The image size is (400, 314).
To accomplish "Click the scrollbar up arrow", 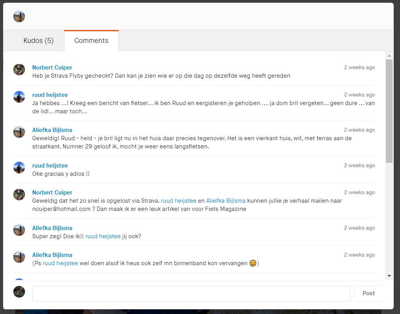I will pyautogui.click(x=389, y=56).
